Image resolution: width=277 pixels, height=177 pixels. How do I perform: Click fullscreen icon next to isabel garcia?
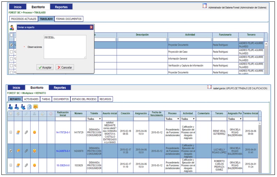[209, 87]
